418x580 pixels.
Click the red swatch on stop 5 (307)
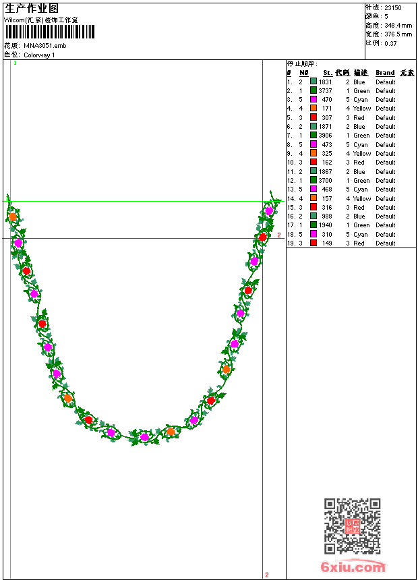[x=313, y=117]
